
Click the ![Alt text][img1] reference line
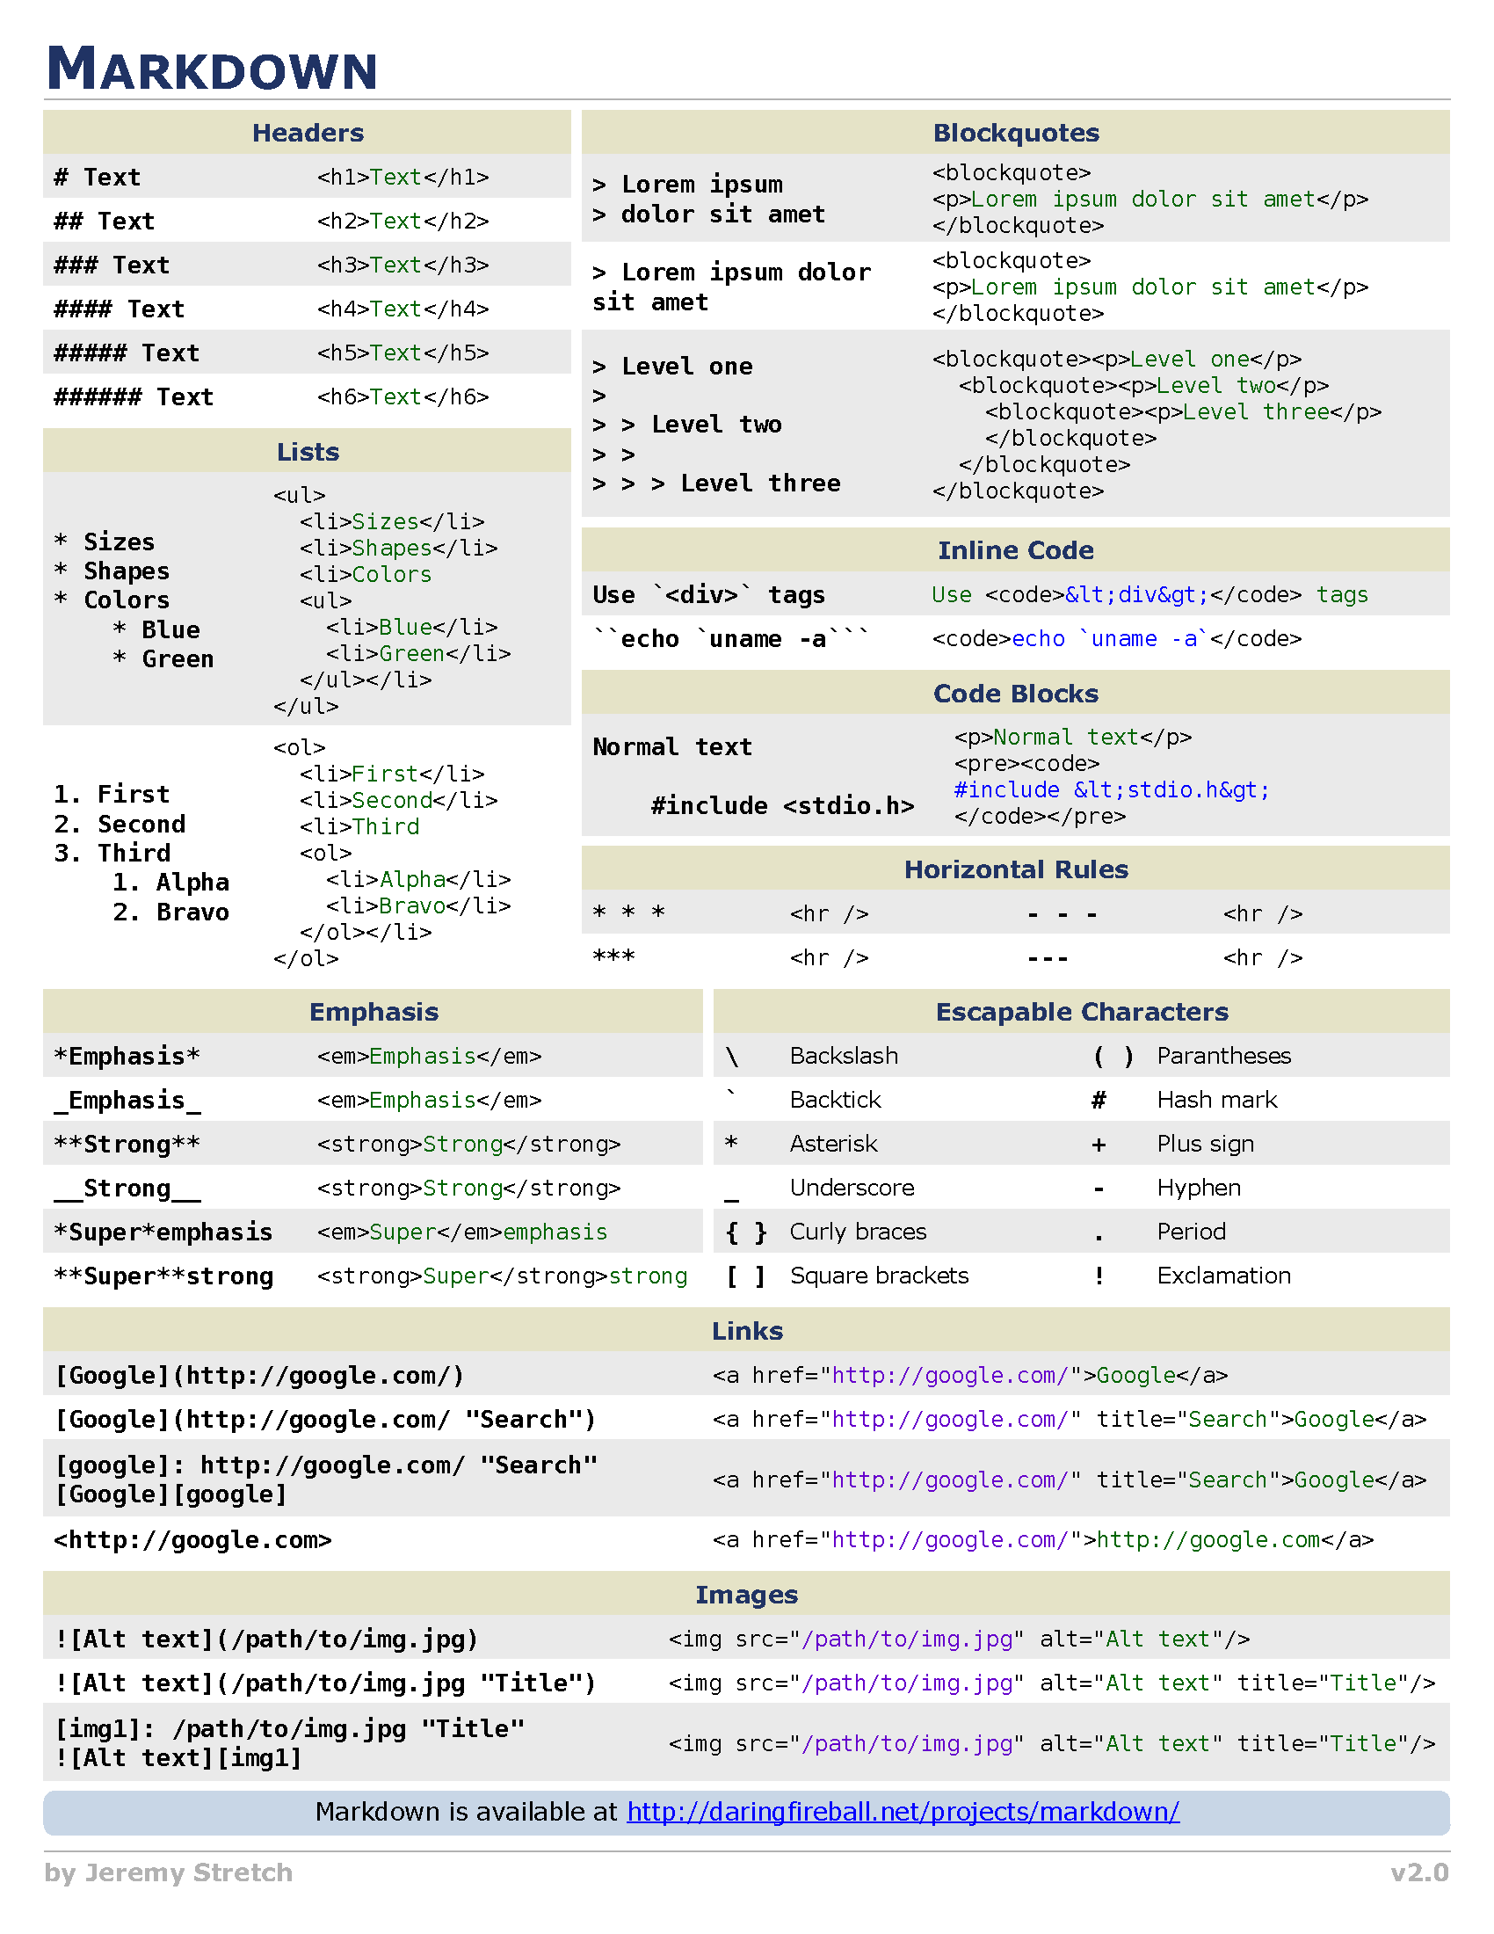(177, 1758)
